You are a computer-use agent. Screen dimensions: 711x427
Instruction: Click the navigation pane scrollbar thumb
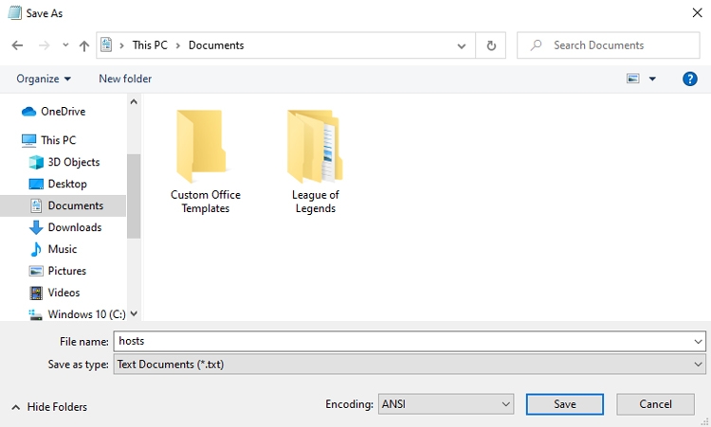coord(134,196)
